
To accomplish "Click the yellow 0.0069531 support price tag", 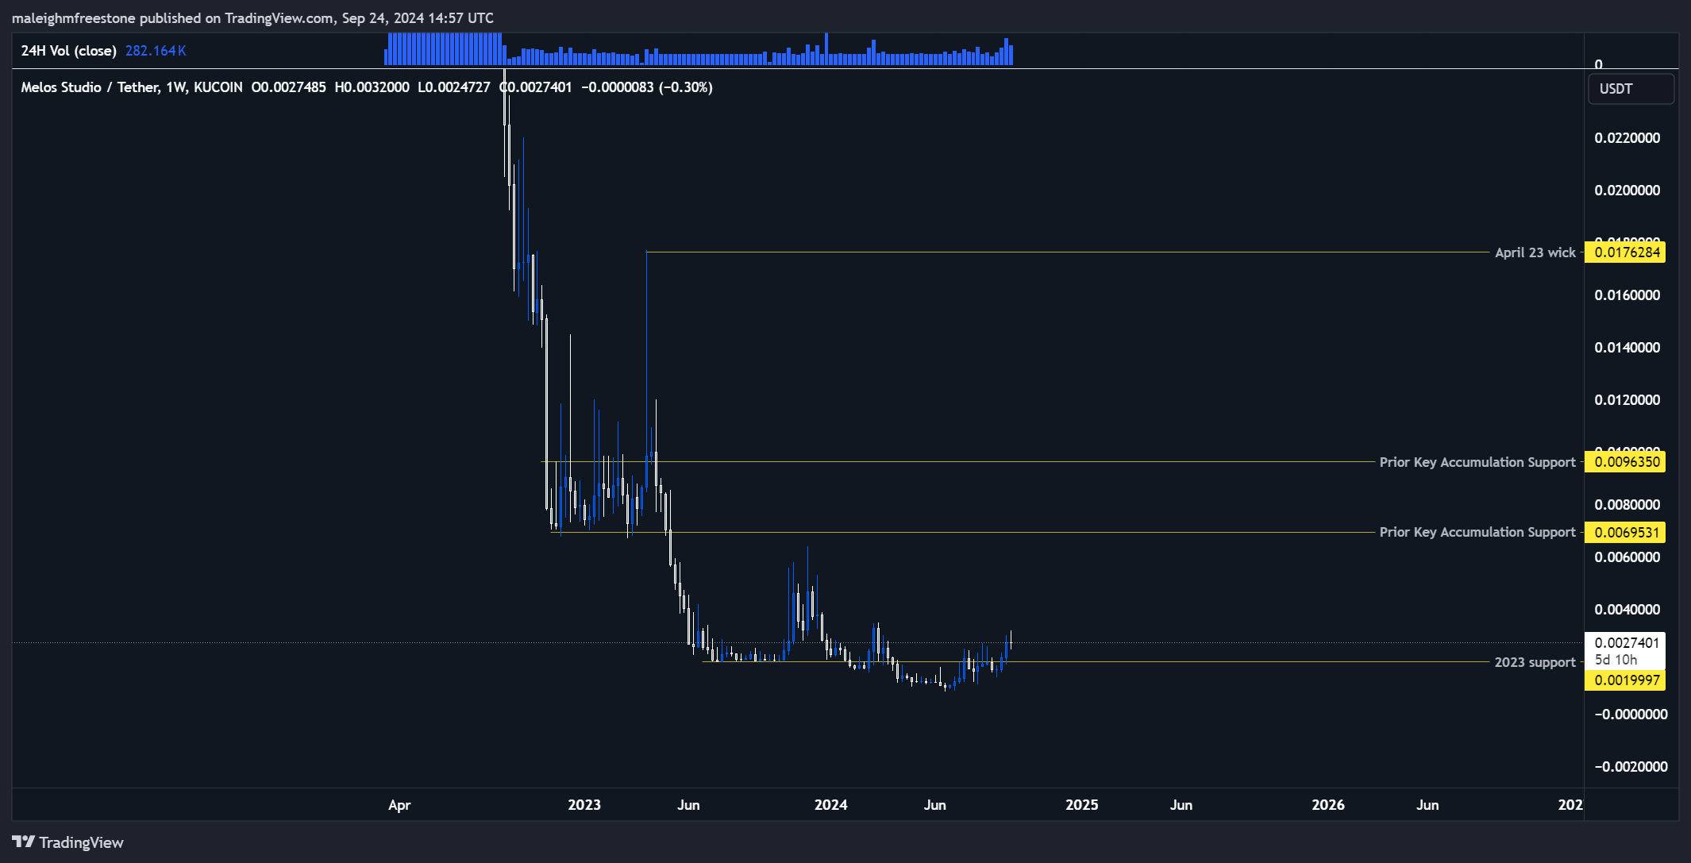I will [x=1625, y=532].
